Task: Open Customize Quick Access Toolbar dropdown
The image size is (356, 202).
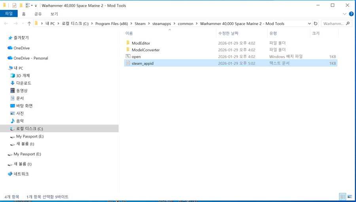Action: 36,6
